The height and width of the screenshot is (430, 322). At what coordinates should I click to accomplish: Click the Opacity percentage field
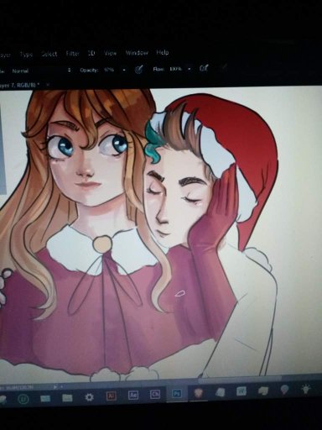click(x=109, y=70)
